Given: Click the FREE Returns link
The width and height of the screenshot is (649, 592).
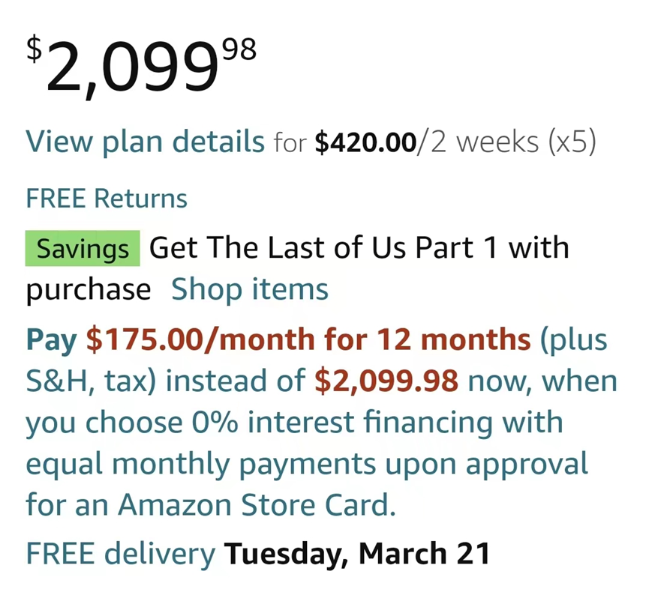Looking at the screenshot, I should click(x=106, y=199).
